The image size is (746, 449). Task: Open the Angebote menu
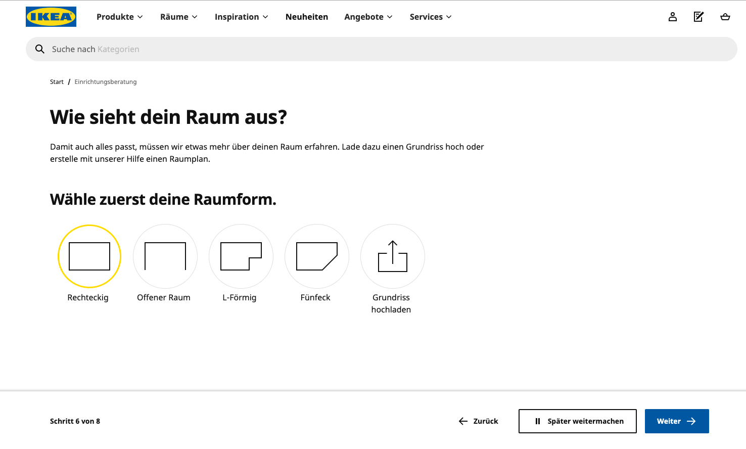tap(368, 17)
